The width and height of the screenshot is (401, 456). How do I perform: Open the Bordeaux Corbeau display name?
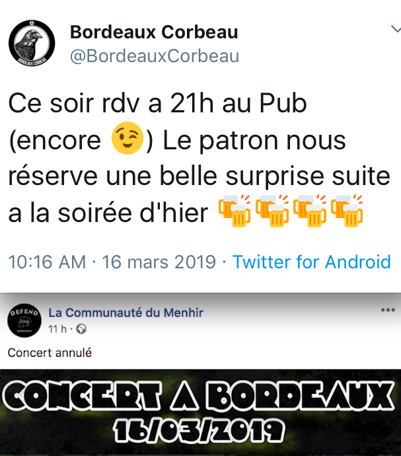point(154,32)
